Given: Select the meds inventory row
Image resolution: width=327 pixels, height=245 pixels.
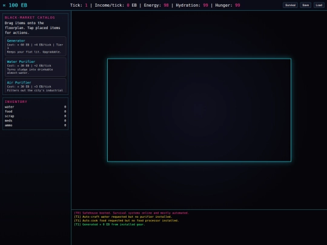Looking at the screenshot, I should [x=36, y=120].
